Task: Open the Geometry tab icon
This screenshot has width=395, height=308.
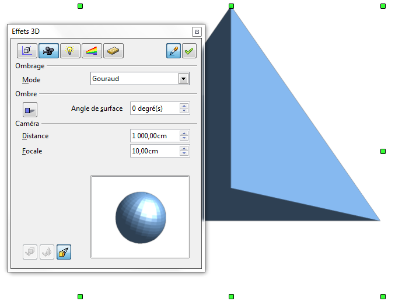Action: point(27,51)
